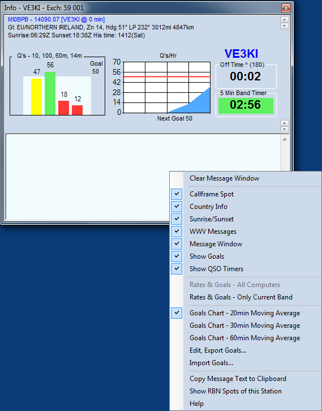The height and width of the screenshot is (411, 322).
Task: Close the Info window
Action: pos(286,8)
